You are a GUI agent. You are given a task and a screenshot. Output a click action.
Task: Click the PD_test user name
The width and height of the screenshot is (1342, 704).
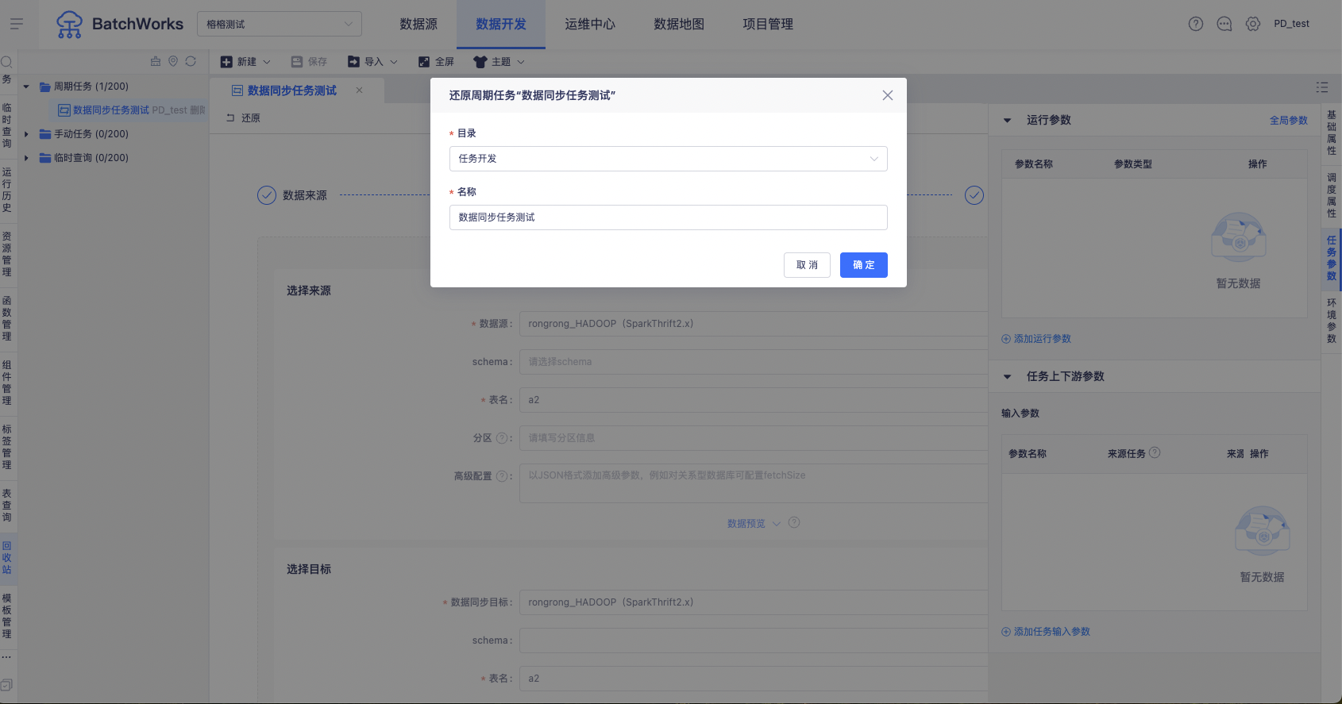[x=1292, y=24]
